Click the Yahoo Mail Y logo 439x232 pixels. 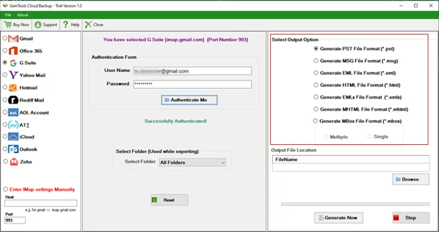coord(13,75)
